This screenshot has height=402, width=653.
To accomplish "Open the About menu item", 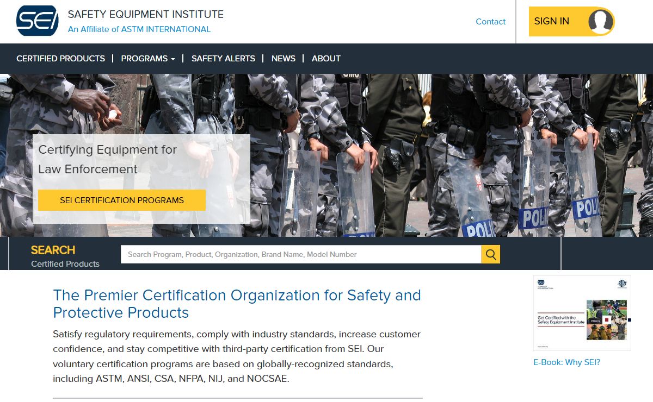I will pyautogui.click(x=326, y=58).
